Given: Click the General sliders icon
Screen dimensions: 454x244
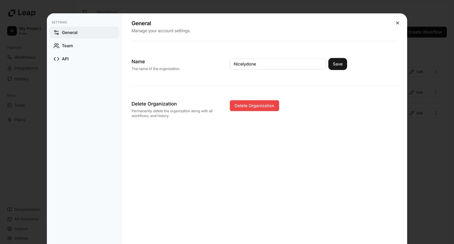Looking at the screenshot, I should pyautogui.click(x=56, y=32).
